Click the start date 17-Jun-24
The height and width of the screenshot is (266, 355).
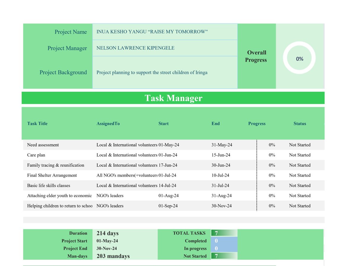click(x=168, y=165)
